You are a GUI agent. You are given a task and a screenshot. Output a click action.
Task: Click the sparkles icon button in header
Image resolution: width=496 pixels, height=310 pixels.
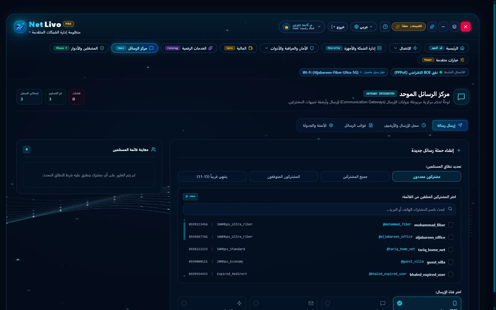point(432,27)
